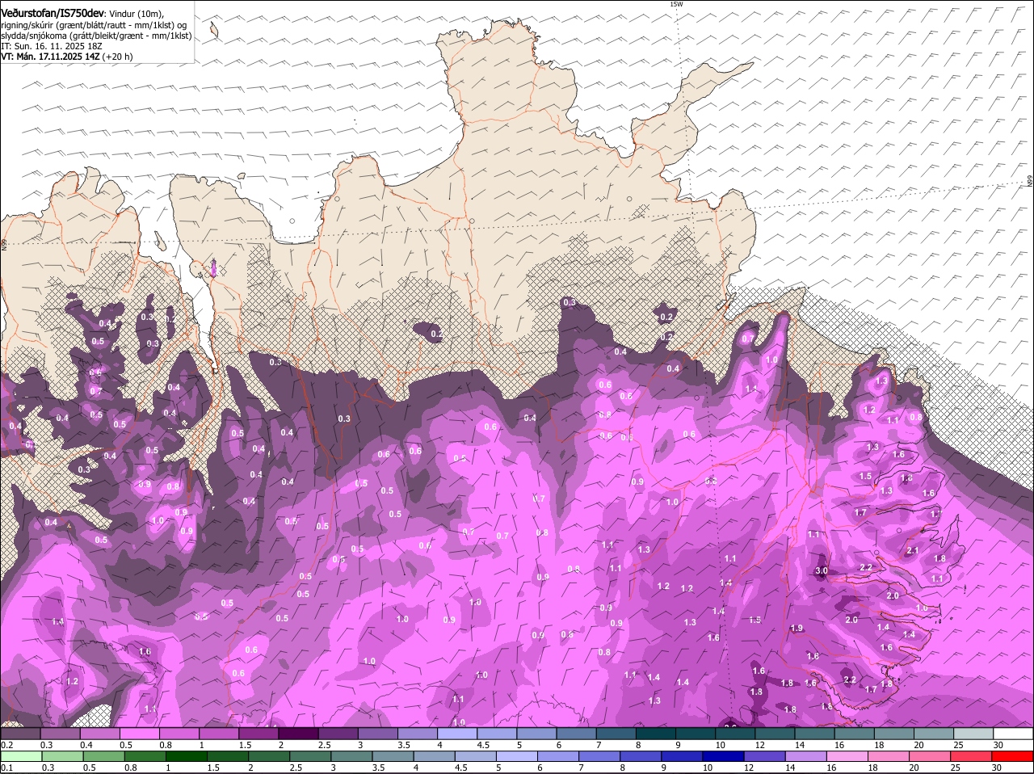
Task: Click the Veðurstofan/IS750dev title text
Action: click(53, 13)
